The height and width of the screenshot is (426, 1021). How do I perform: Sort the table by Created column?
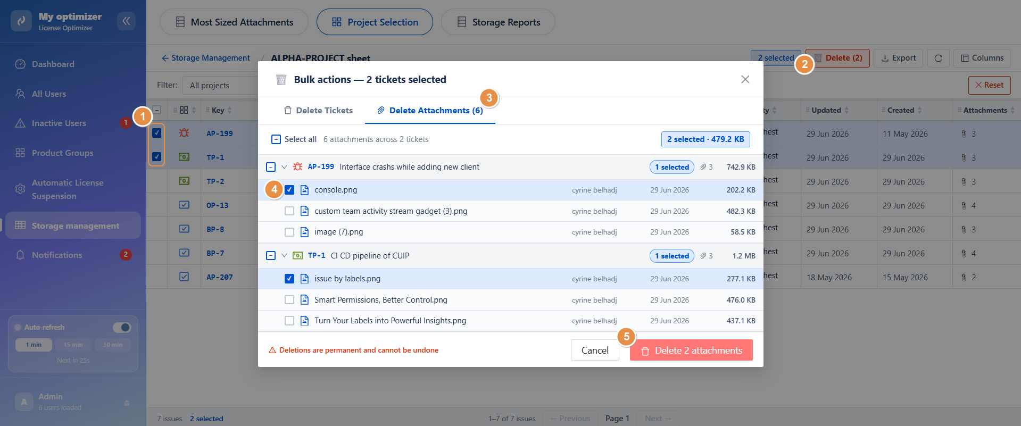[x=901, y=110]
